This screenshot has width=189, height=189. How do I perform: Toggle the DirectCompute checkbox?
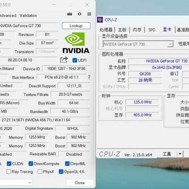(31, 164)
